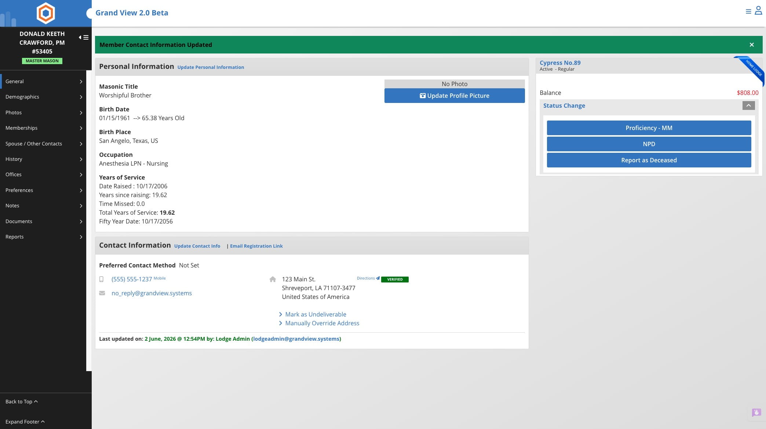The width and height of the screenshot is (766, 429).
Task: Click the Proficiency - MM button
Action: click(649, 128)
